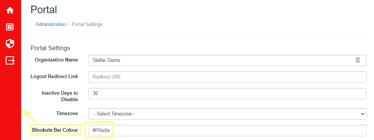Focus the Organization Name field showing Stellar Demo
374x140 pixels.
coord(227,60)
